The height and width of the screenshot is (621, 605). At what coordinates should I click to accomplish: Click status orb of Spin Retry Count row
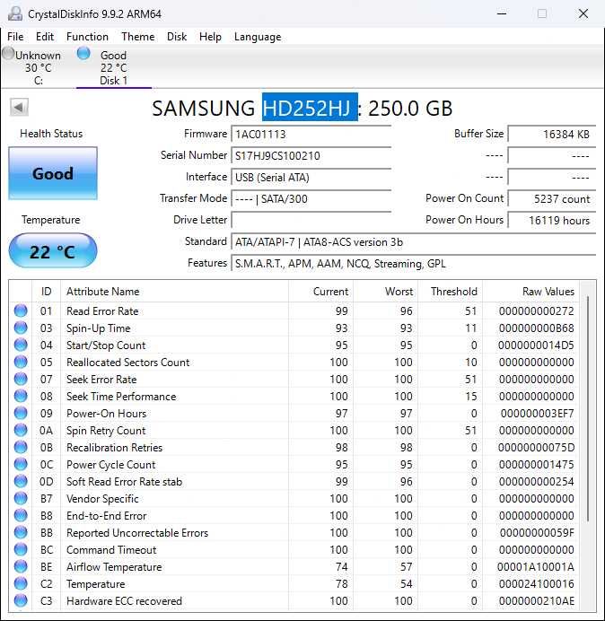(21, 430)
